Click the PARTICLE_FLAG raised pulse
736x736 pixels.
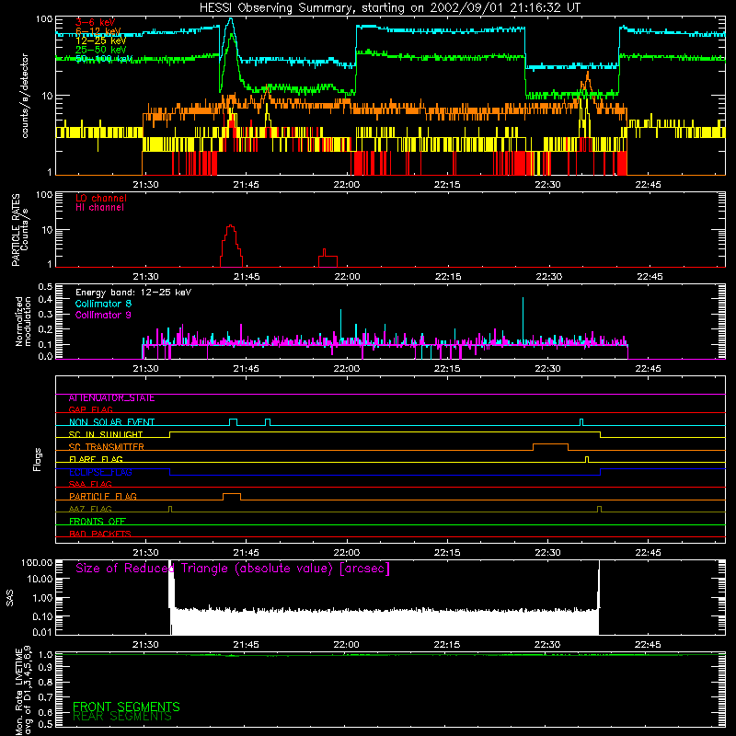pos(232,497)
